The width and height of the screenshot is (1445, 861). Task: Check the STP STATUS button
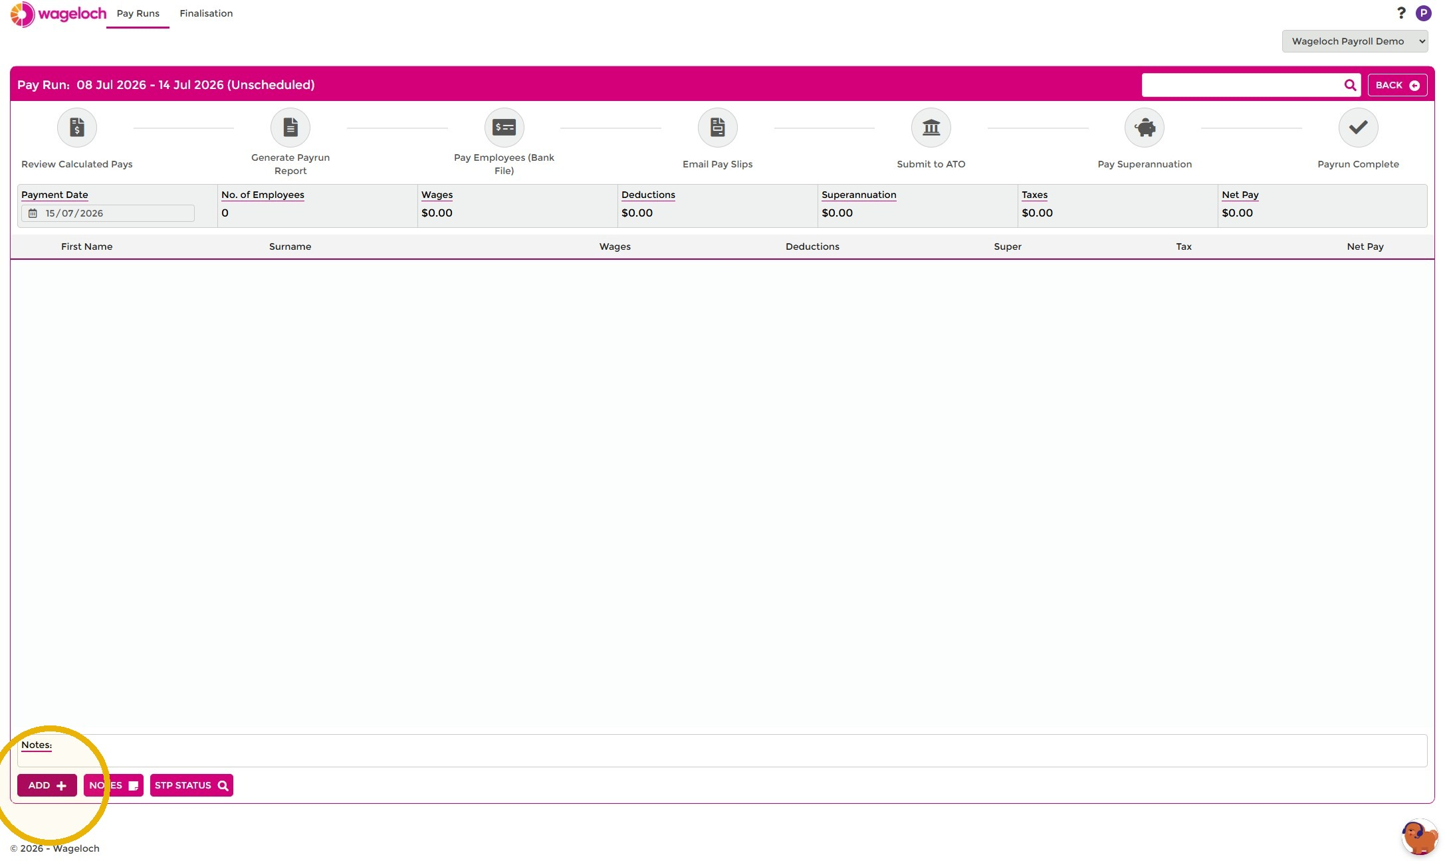coord(191,785)
